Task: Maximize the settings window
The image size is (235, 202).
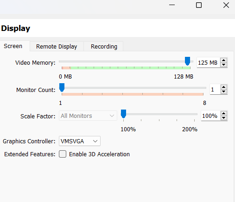Action: (x=199, y=5)
